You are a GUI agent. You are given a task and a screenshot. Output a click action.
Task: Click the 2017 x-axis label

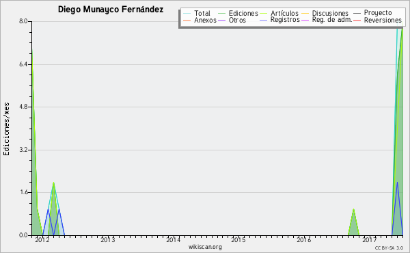coord(369,240)
